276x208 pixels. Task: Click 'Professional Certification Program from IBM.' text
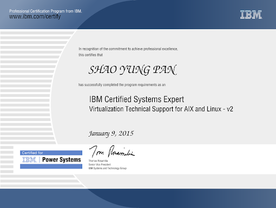click(x=45, y=11)
